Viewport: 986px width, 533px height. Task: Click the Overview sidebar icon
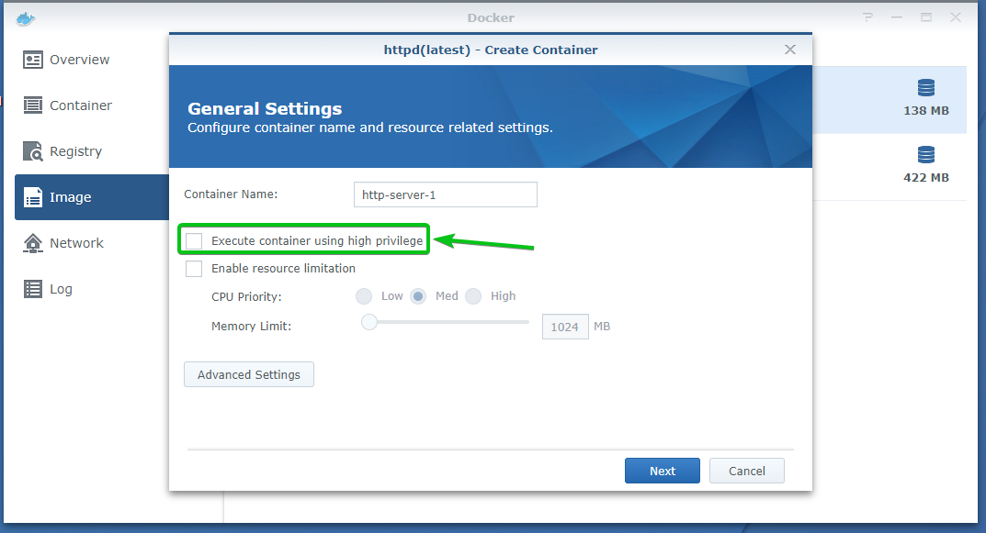point(33,60)
